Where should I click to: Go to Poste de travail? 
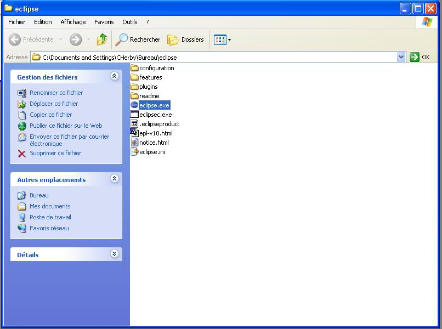click(x=50, y=217)
